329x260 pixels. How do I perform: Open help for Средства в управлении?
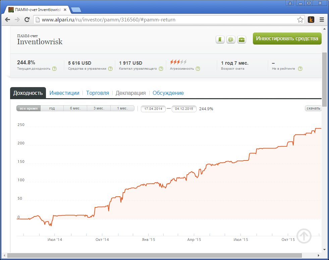(110, 69)
